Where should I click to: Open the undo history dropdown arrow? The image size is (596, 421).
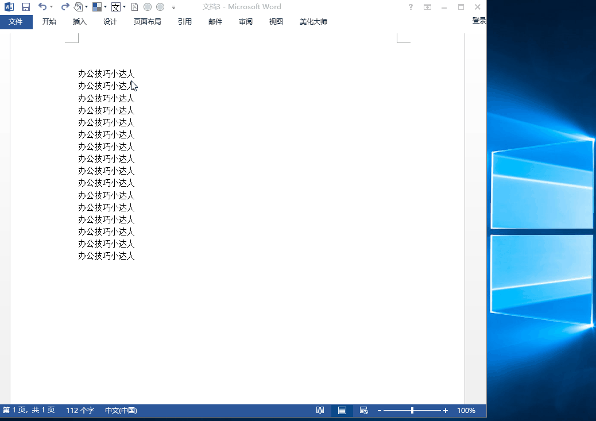click(x=51, y=7)
